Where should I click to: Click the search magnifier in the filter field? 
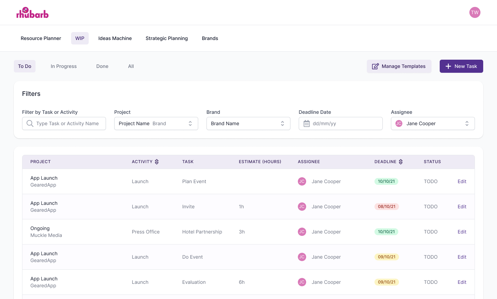(x=30, y=123)
